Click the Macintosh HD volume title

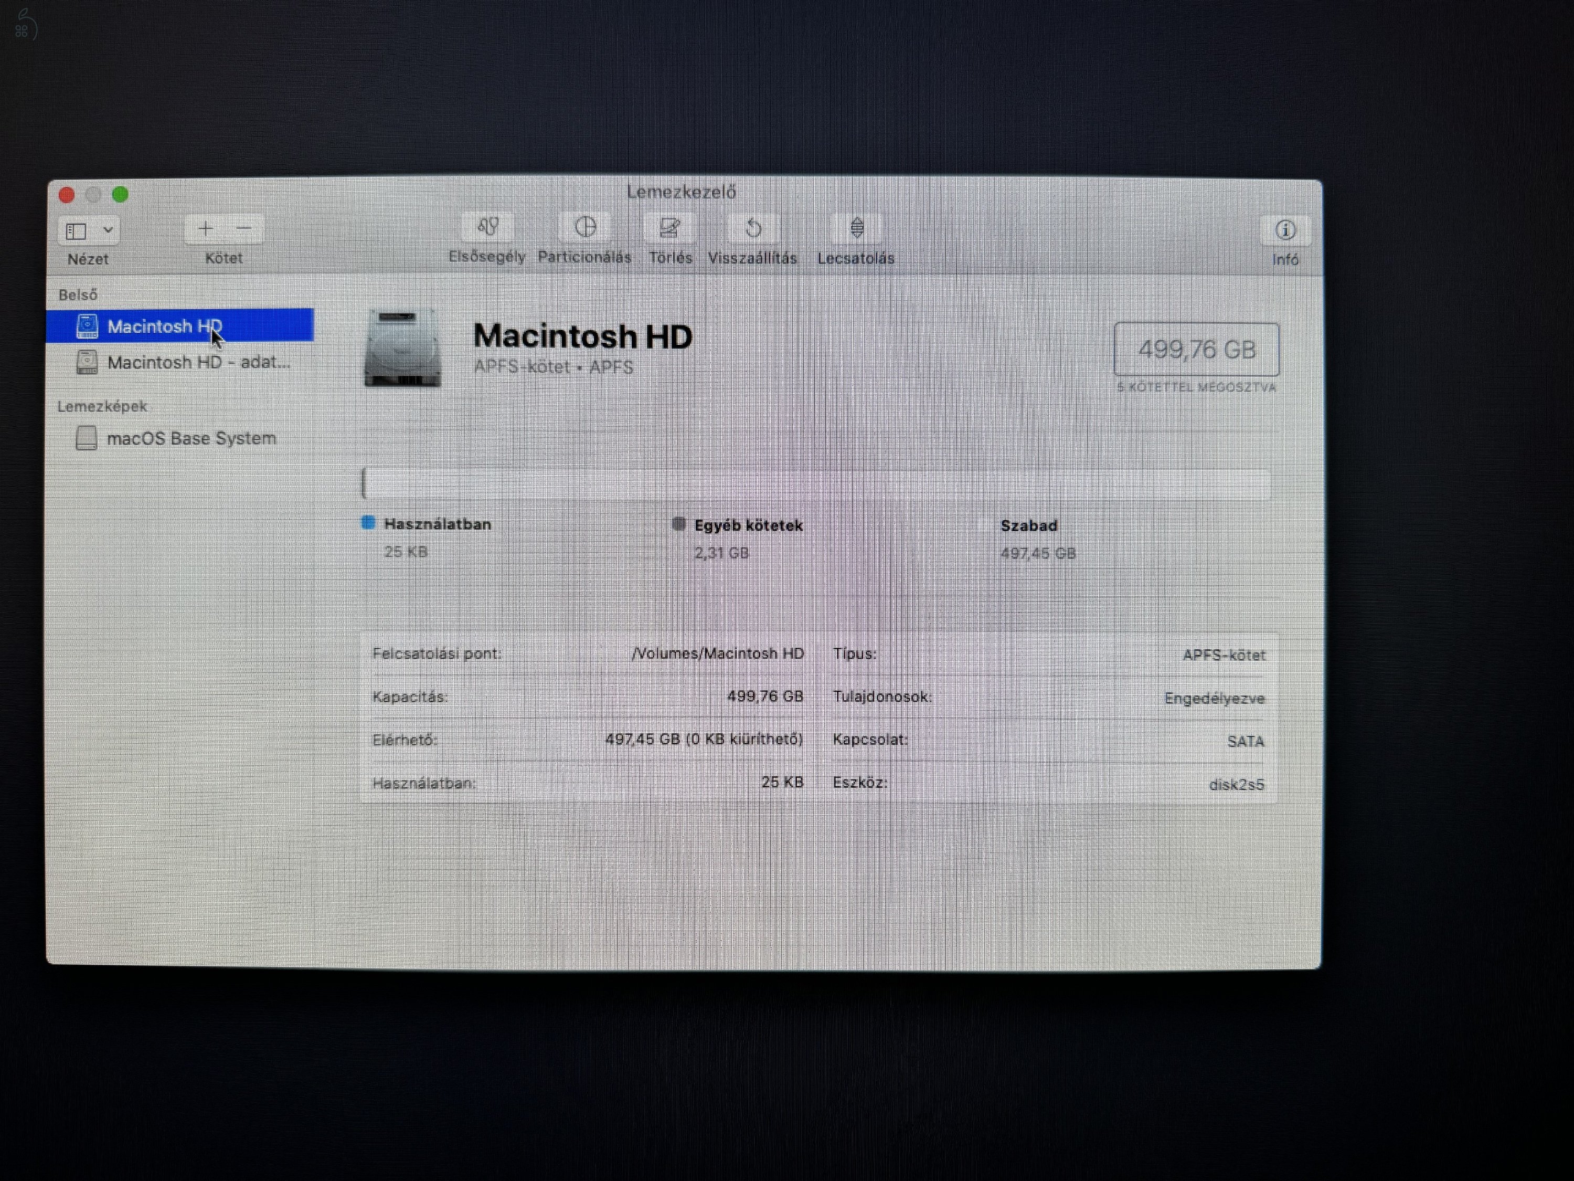(x=583, y=336)
